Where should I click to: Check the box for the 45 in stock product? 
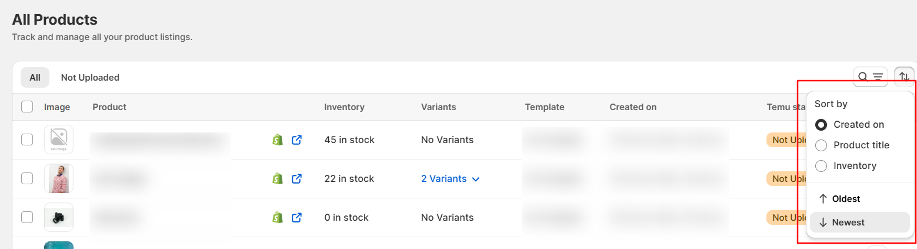[x=27, y=140]
